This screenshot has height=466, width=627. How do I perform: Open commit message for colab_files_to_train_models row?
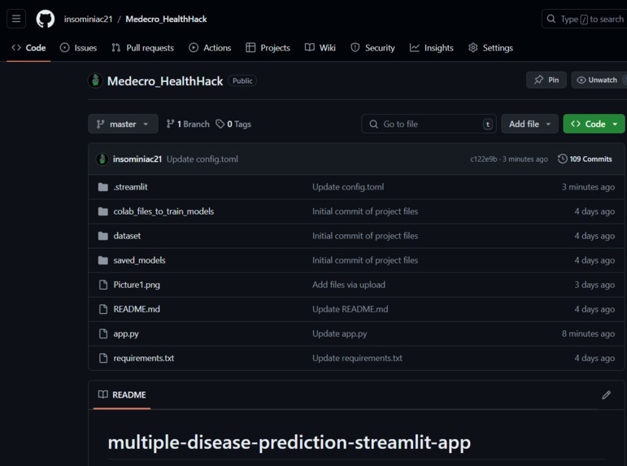tap(365, 211)
